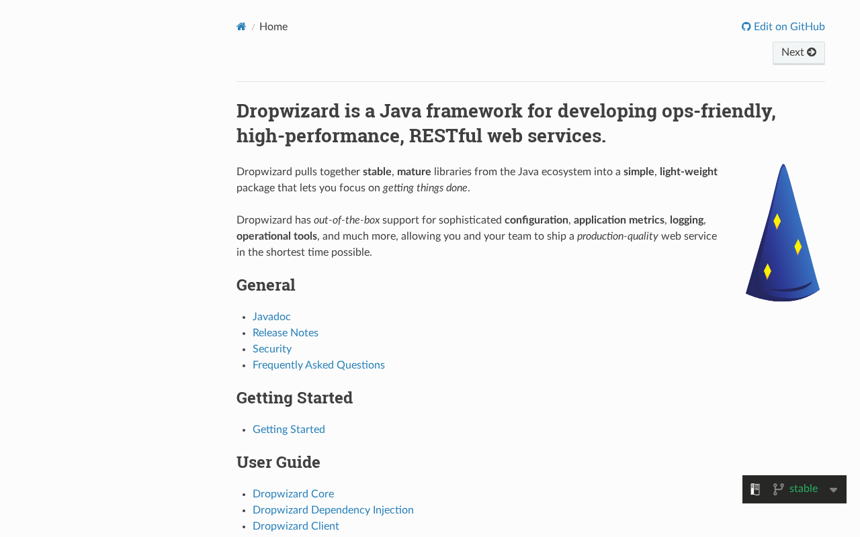Open the Security link
860x537 pixels.
[272, 349]
